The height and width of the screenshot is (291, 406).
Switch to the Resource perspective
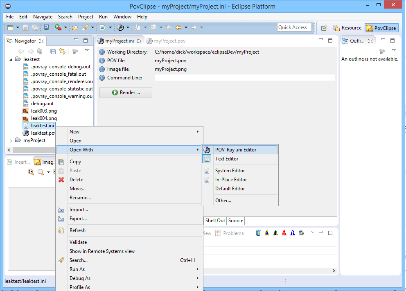[347, 28]
